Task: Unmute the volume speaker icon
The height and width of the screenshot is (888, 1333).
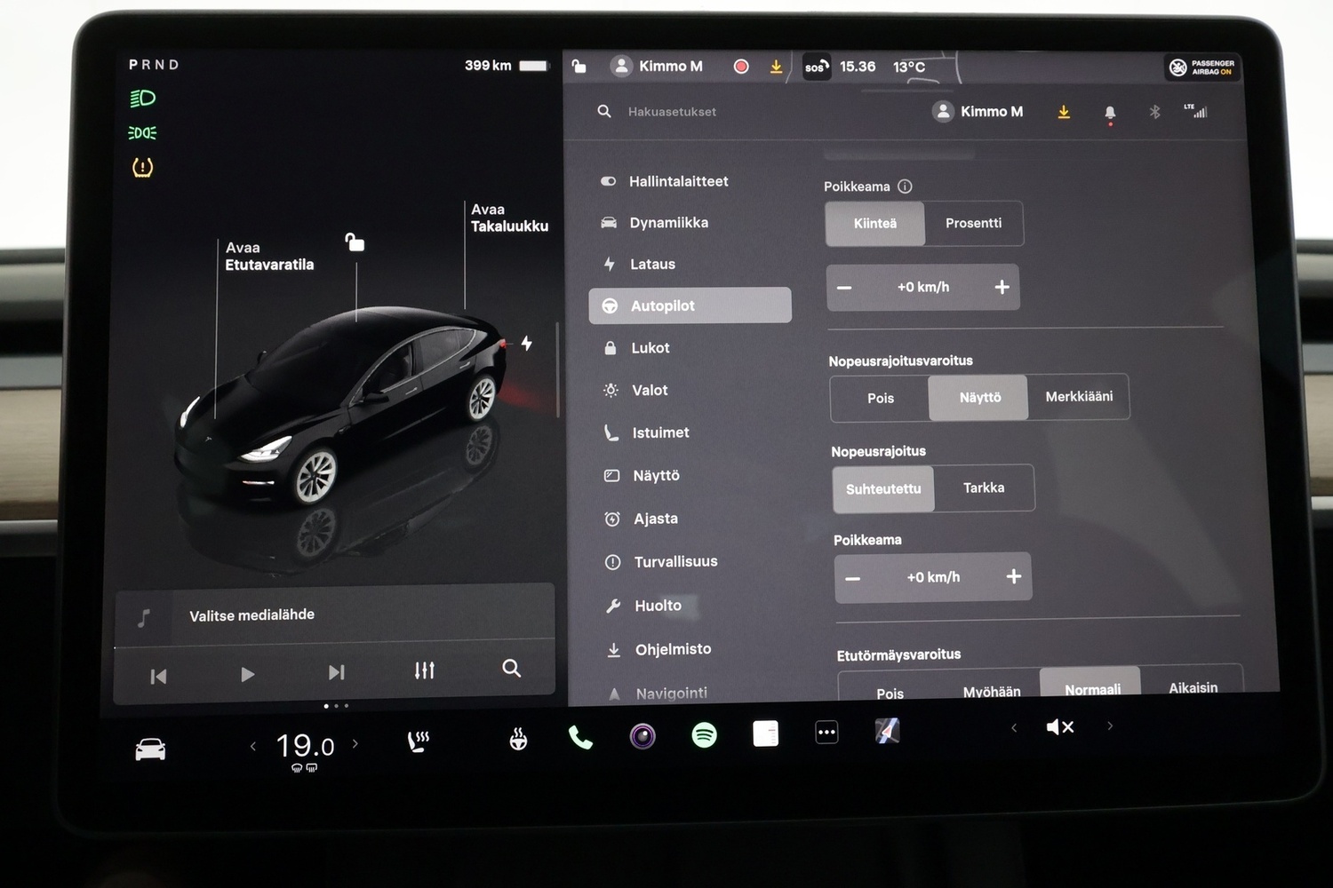Action: coord(1060,727)
